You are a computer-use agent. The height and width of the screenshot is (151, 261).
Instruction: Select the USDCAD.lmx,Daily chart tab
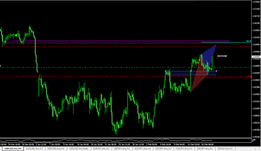[x=79, y=148]
